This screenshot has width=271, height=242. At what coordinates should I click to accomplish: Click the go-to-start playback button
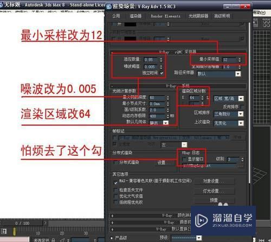[x=261, y=240]
